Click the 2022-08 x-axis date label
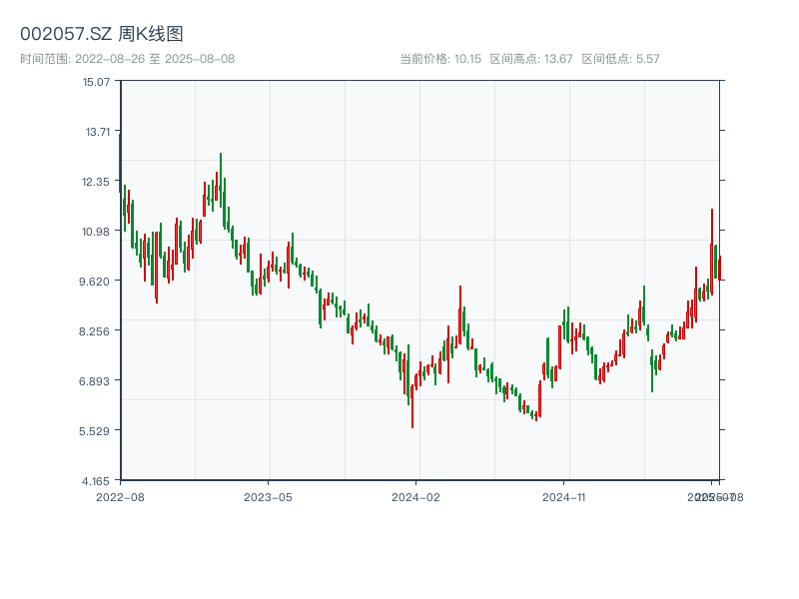 [120, 497]
